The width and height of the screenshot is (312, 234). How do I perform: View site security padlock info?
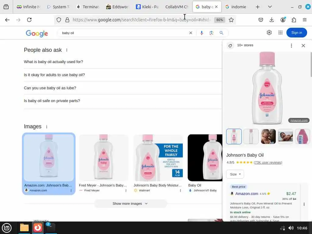coord(67,20)
